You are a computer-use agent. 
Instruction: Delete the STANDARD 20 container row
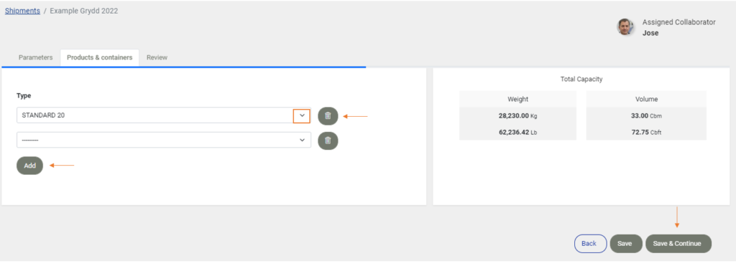[328, 115]
